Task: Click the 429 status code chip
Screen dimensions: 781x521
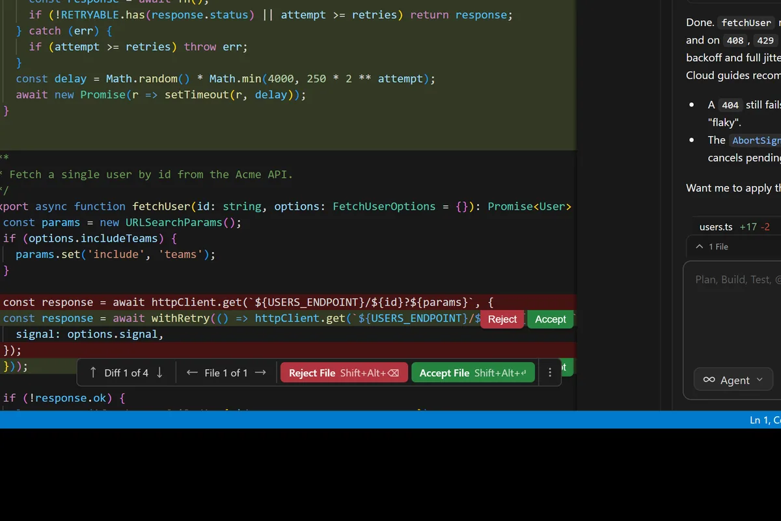Action: pos(765,40)
